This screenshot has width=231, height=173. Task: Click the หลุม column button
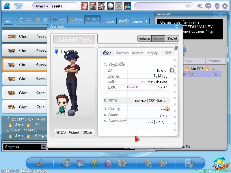(x=111, y=21)
